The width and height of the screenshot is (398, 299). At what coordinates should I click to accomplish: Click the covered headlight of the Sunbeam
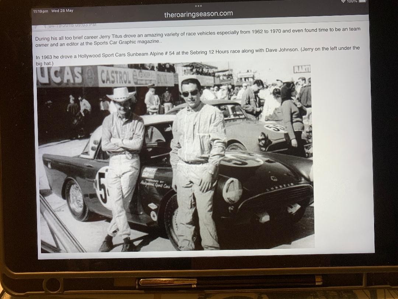[x=232, y=190]
